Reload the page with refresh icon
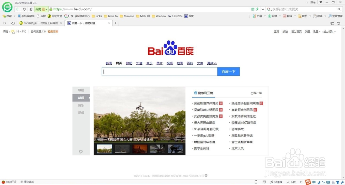 coord(24,9)
